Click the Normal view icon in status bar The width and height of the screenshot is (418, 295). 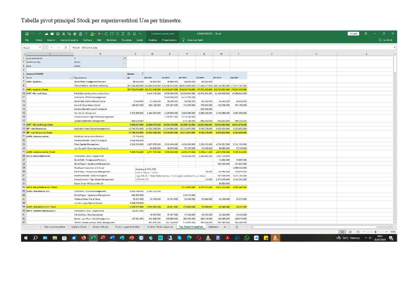pos(342,232)
